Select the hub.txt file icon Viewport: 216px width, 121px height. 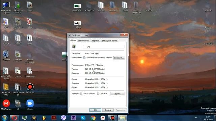coord(148,5)
